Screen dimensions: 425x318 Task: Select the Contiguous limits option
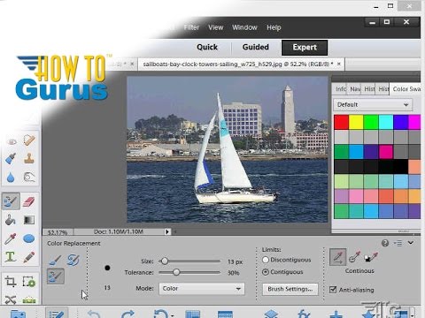pyautogui.click(x=282, y=272)
